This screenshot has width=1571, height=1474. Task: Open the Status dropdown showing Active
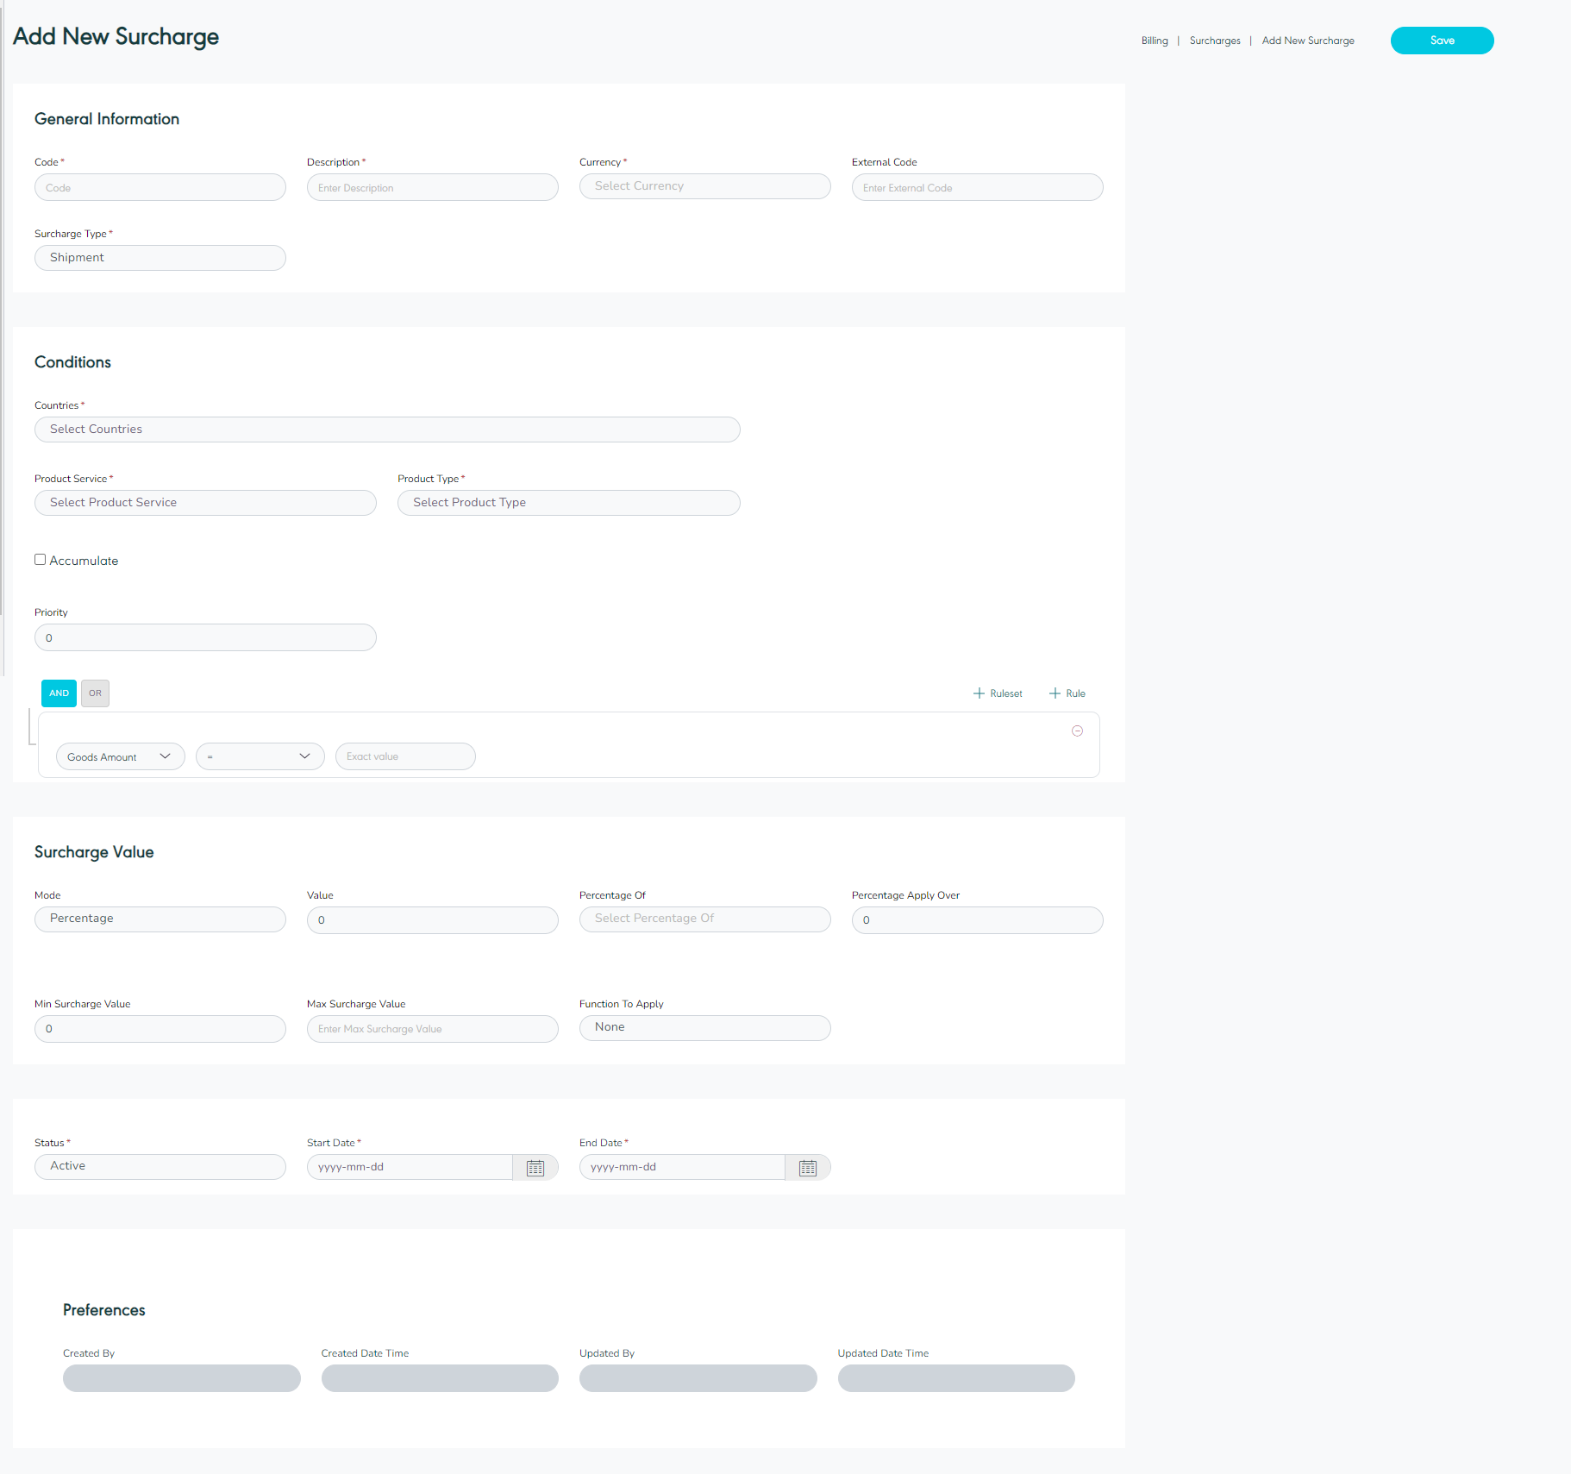pyautogui.click(x=160, y=1166)
